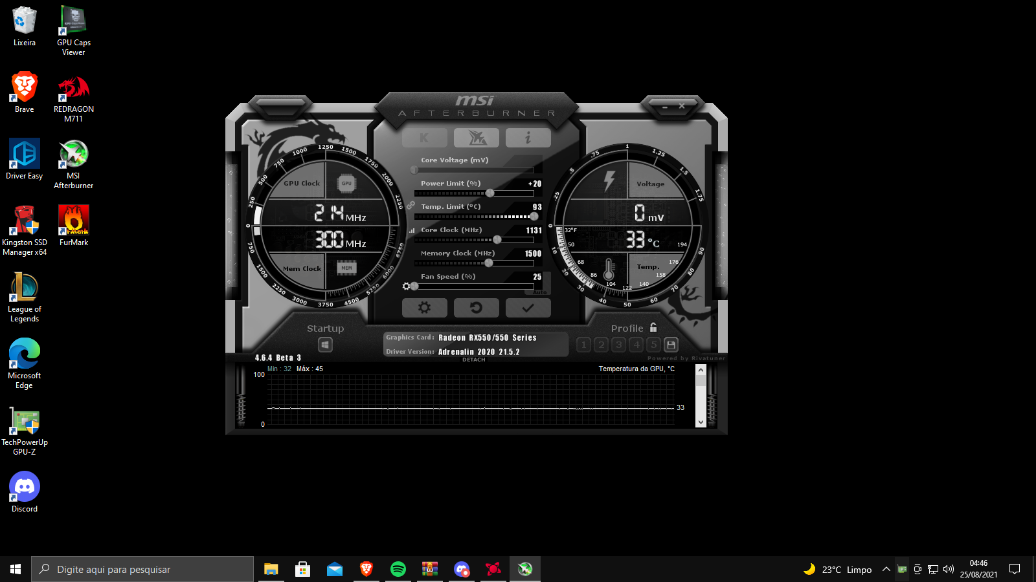Image resolution: width=1036 pixels, height=582 pixels.
Task: Click the GPU chip icon on gauge
Action: 346,183
